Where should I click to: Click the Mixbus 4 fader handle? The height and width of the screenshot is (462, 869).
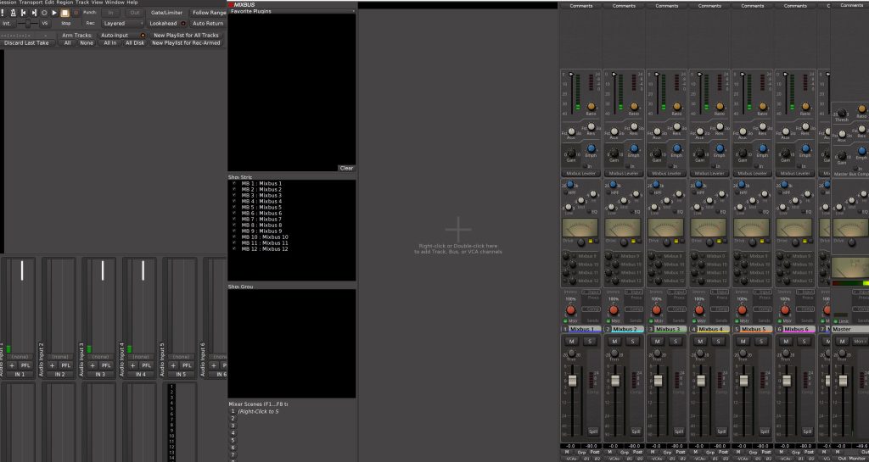tap(702, 382)
